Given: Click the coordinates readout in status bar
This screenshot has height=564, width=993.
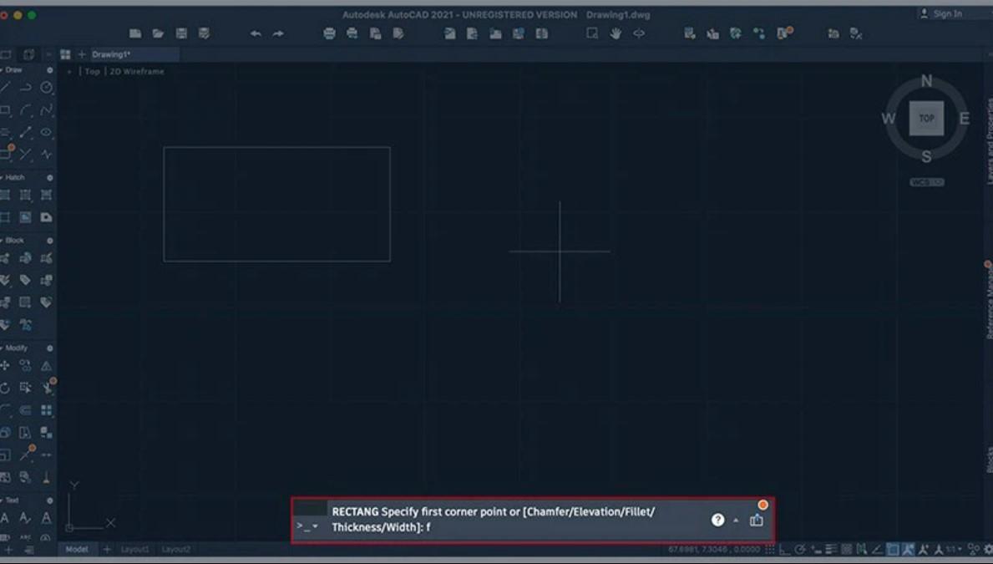Looking at the screenshot, I should coord(714,550).
